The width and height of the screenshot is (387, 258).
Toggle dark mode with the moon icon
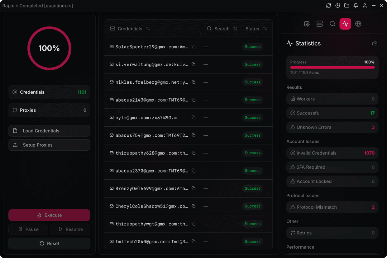pos(338,5)
